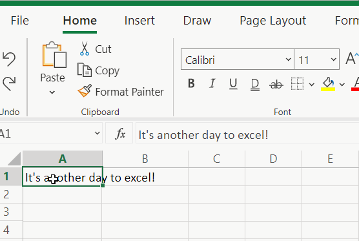The height and width of the screenshot is (241, 359).
Task: Expand the fill color options arrow
Action: coord(342,85)
